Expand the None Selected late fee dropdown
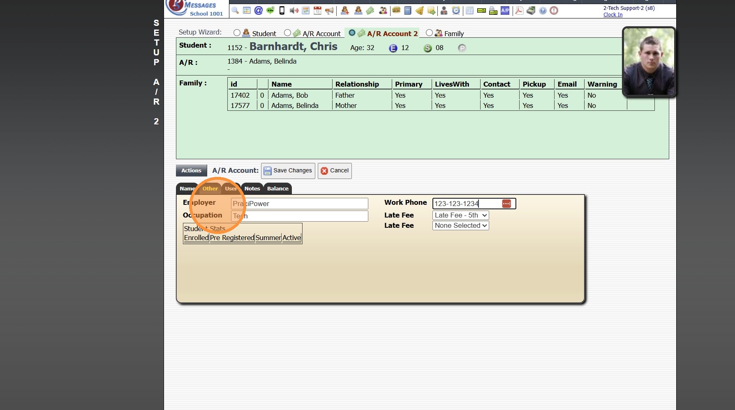The height and width of the screenshot is (410, 735). pyautogui.click(x=460, y=225)
